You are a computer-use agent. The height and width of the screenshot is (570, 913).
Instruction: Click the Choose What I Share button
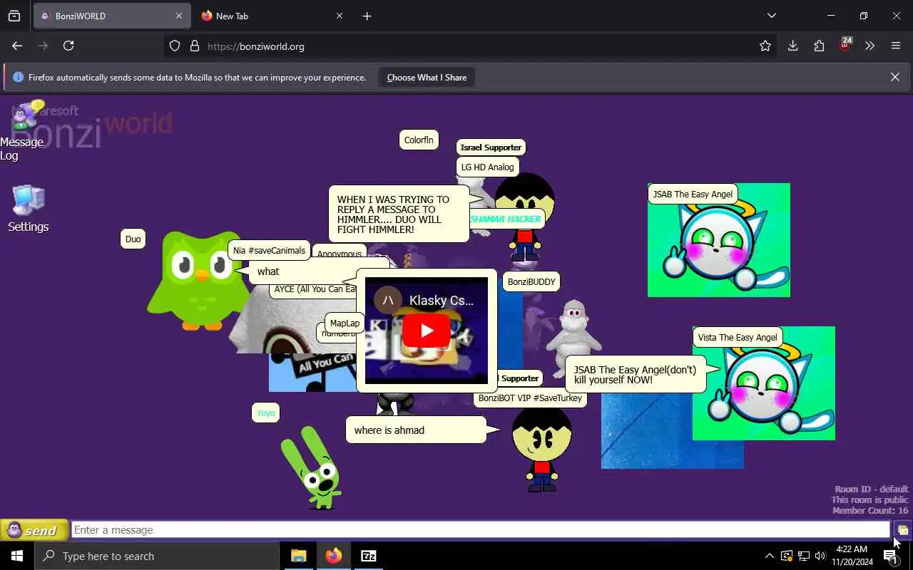[x=427, y=78]
